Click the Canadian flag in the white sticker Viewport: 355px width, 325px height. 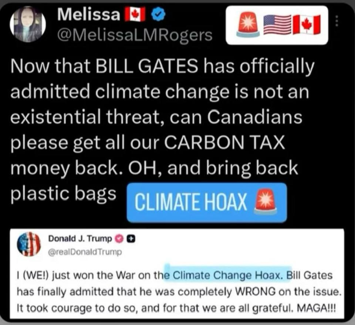307,24
